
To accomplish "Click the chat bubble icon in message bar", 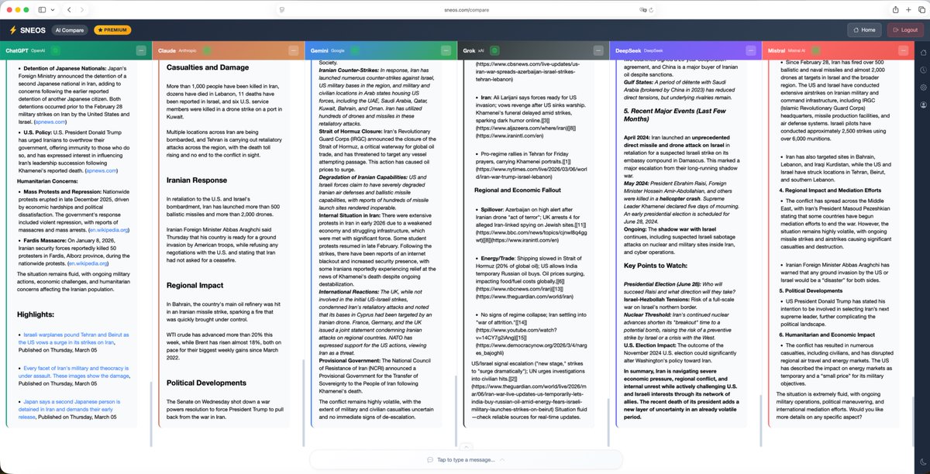I will click(x=430, y=460).
